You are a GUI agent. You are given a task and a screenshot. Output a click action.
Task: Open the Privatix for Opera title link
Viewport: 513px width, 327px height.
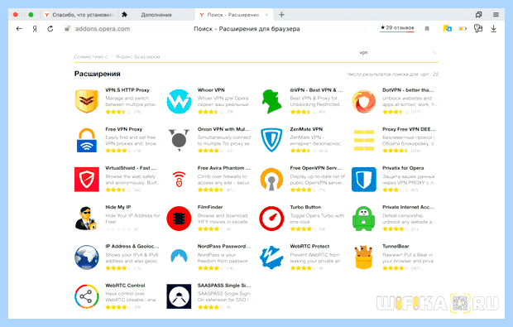(403, 168)
